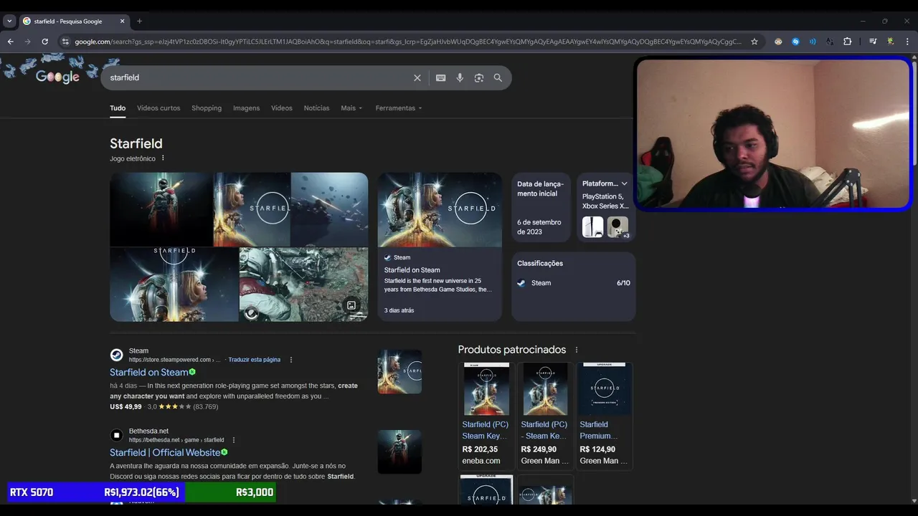Switch to the Vídeos curtos tab
This screenshot has width=918, height=516.
158,108
